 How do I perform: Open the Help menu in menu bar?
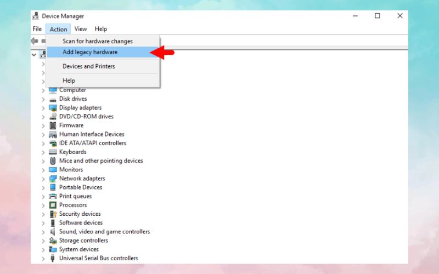100,29
